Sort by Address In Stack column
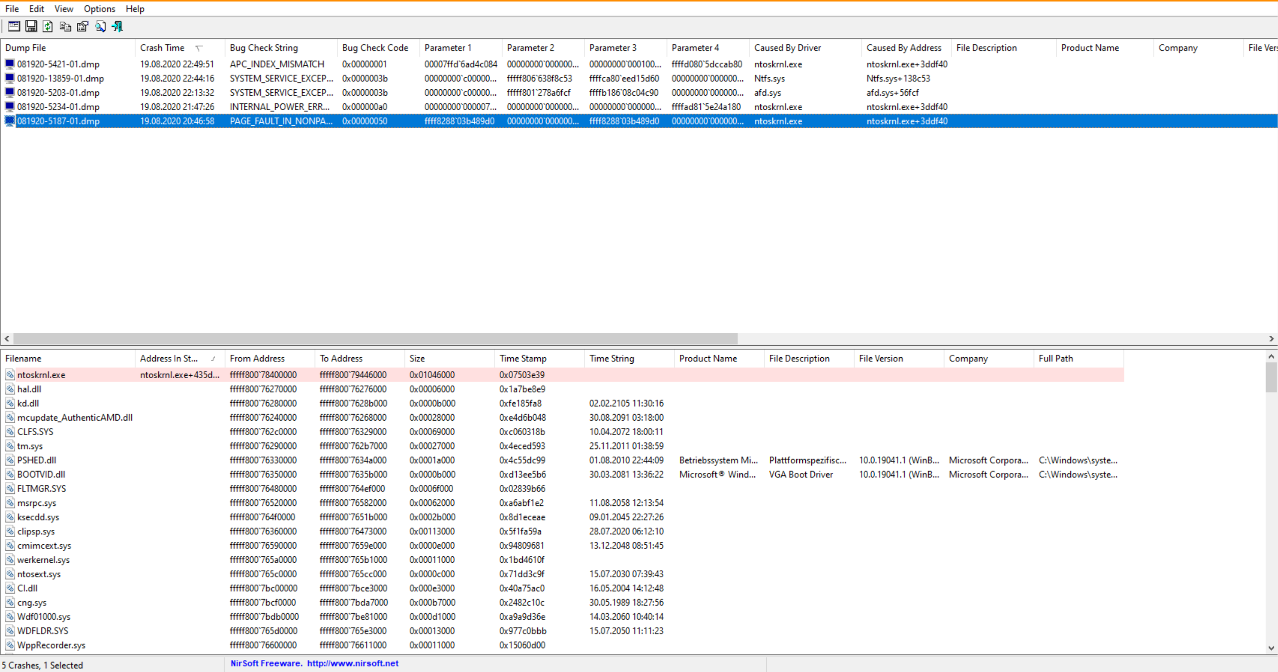1278x672 pixels. click(x=169, y=358)
